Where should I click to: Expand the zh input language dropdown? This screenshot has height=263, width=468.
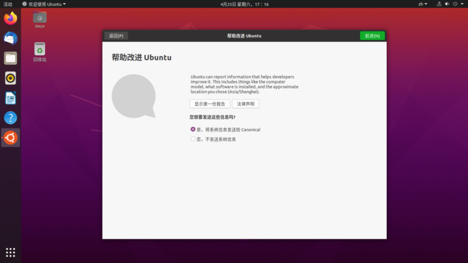tap(422, 4)
